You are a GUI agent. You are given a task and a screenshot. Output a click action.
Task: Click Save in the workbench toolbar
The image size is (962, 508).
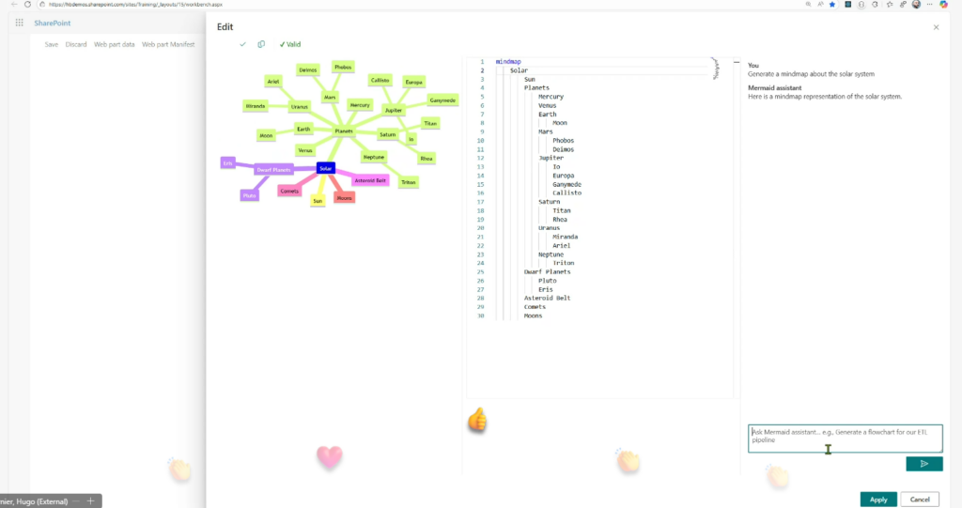tap(52, 44)
